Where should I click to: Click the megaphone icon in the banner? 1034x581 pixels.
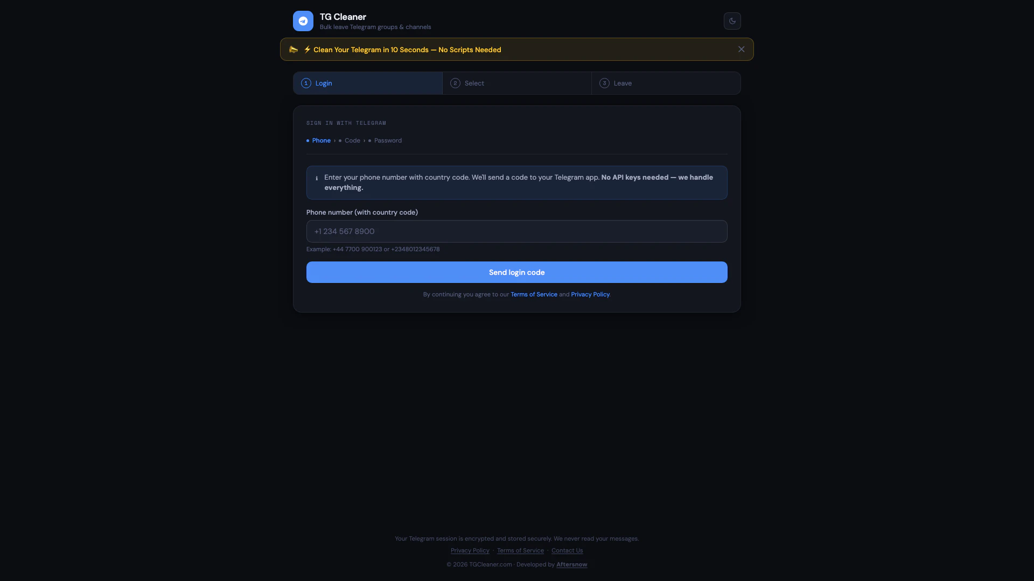point(294,49)
